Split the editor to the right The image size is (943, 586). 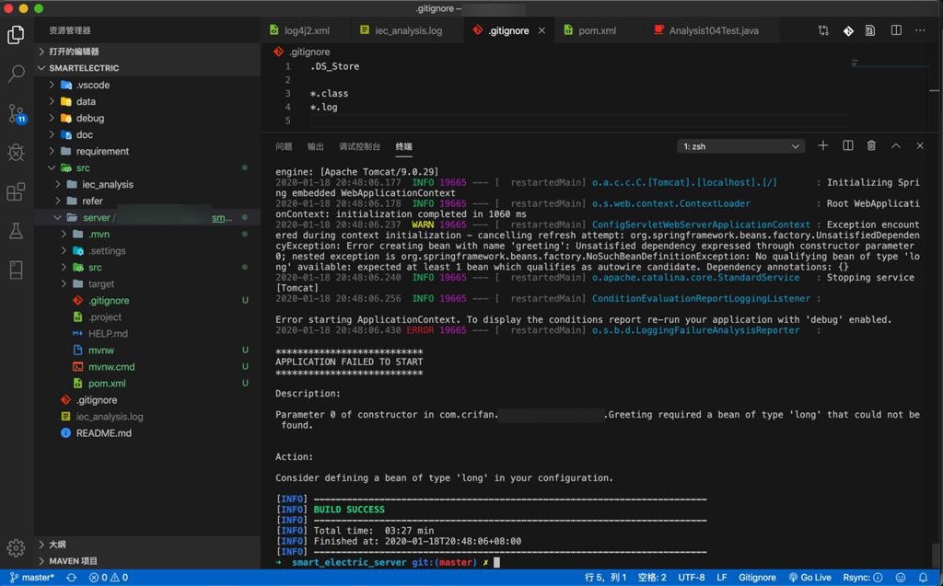[896, 30]
